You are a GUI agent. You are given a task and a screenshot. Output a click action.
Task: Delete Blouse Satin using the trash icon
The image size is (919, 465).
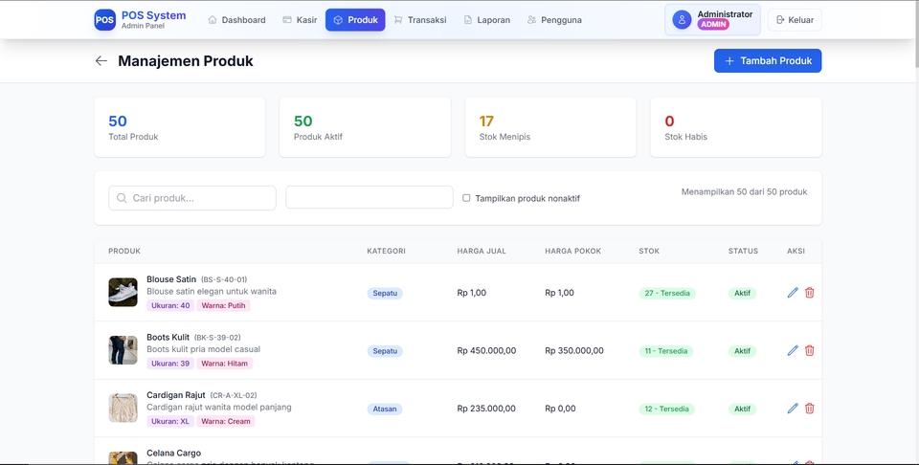tap(810, 293)
